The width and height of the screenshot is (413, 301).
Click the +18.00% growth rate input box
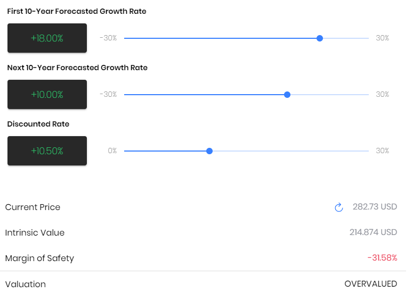click(47, 38)
